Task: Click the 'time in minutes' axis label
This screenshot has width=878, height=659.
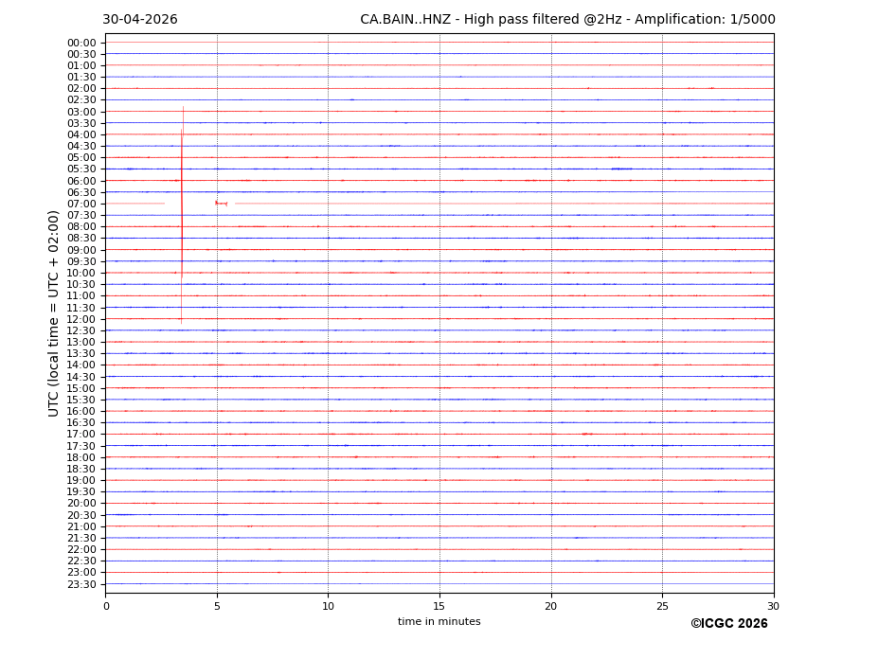Action: pyautogui.click(x=439, y=621)
